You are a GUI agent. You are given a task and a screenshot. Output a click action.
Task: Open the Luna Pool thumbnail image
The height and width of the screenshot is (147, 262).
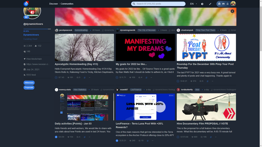click(145, 107)
